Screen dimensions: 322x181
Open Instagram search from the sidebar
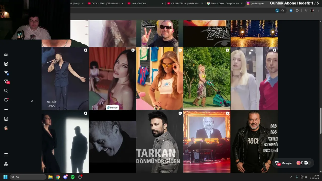pos(6,91)
